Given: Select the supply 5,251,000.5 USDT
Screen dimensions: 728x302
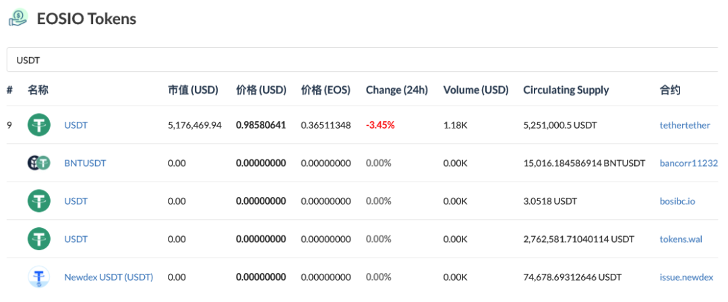Looking at the screenshot, I should [x=560, y=125].
